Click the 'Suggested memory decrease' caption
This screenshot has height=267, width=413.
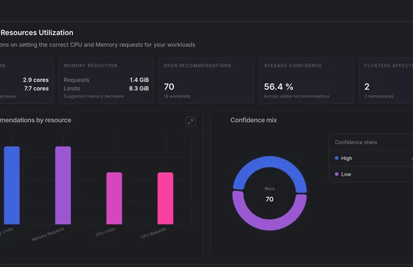click(93, 97)
